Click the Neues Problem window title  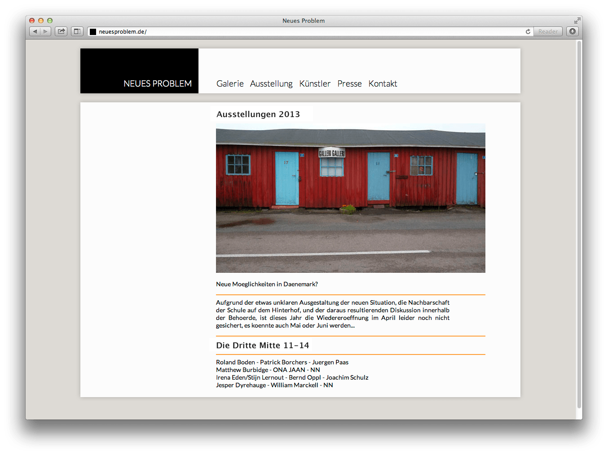(x=304, y=21)
